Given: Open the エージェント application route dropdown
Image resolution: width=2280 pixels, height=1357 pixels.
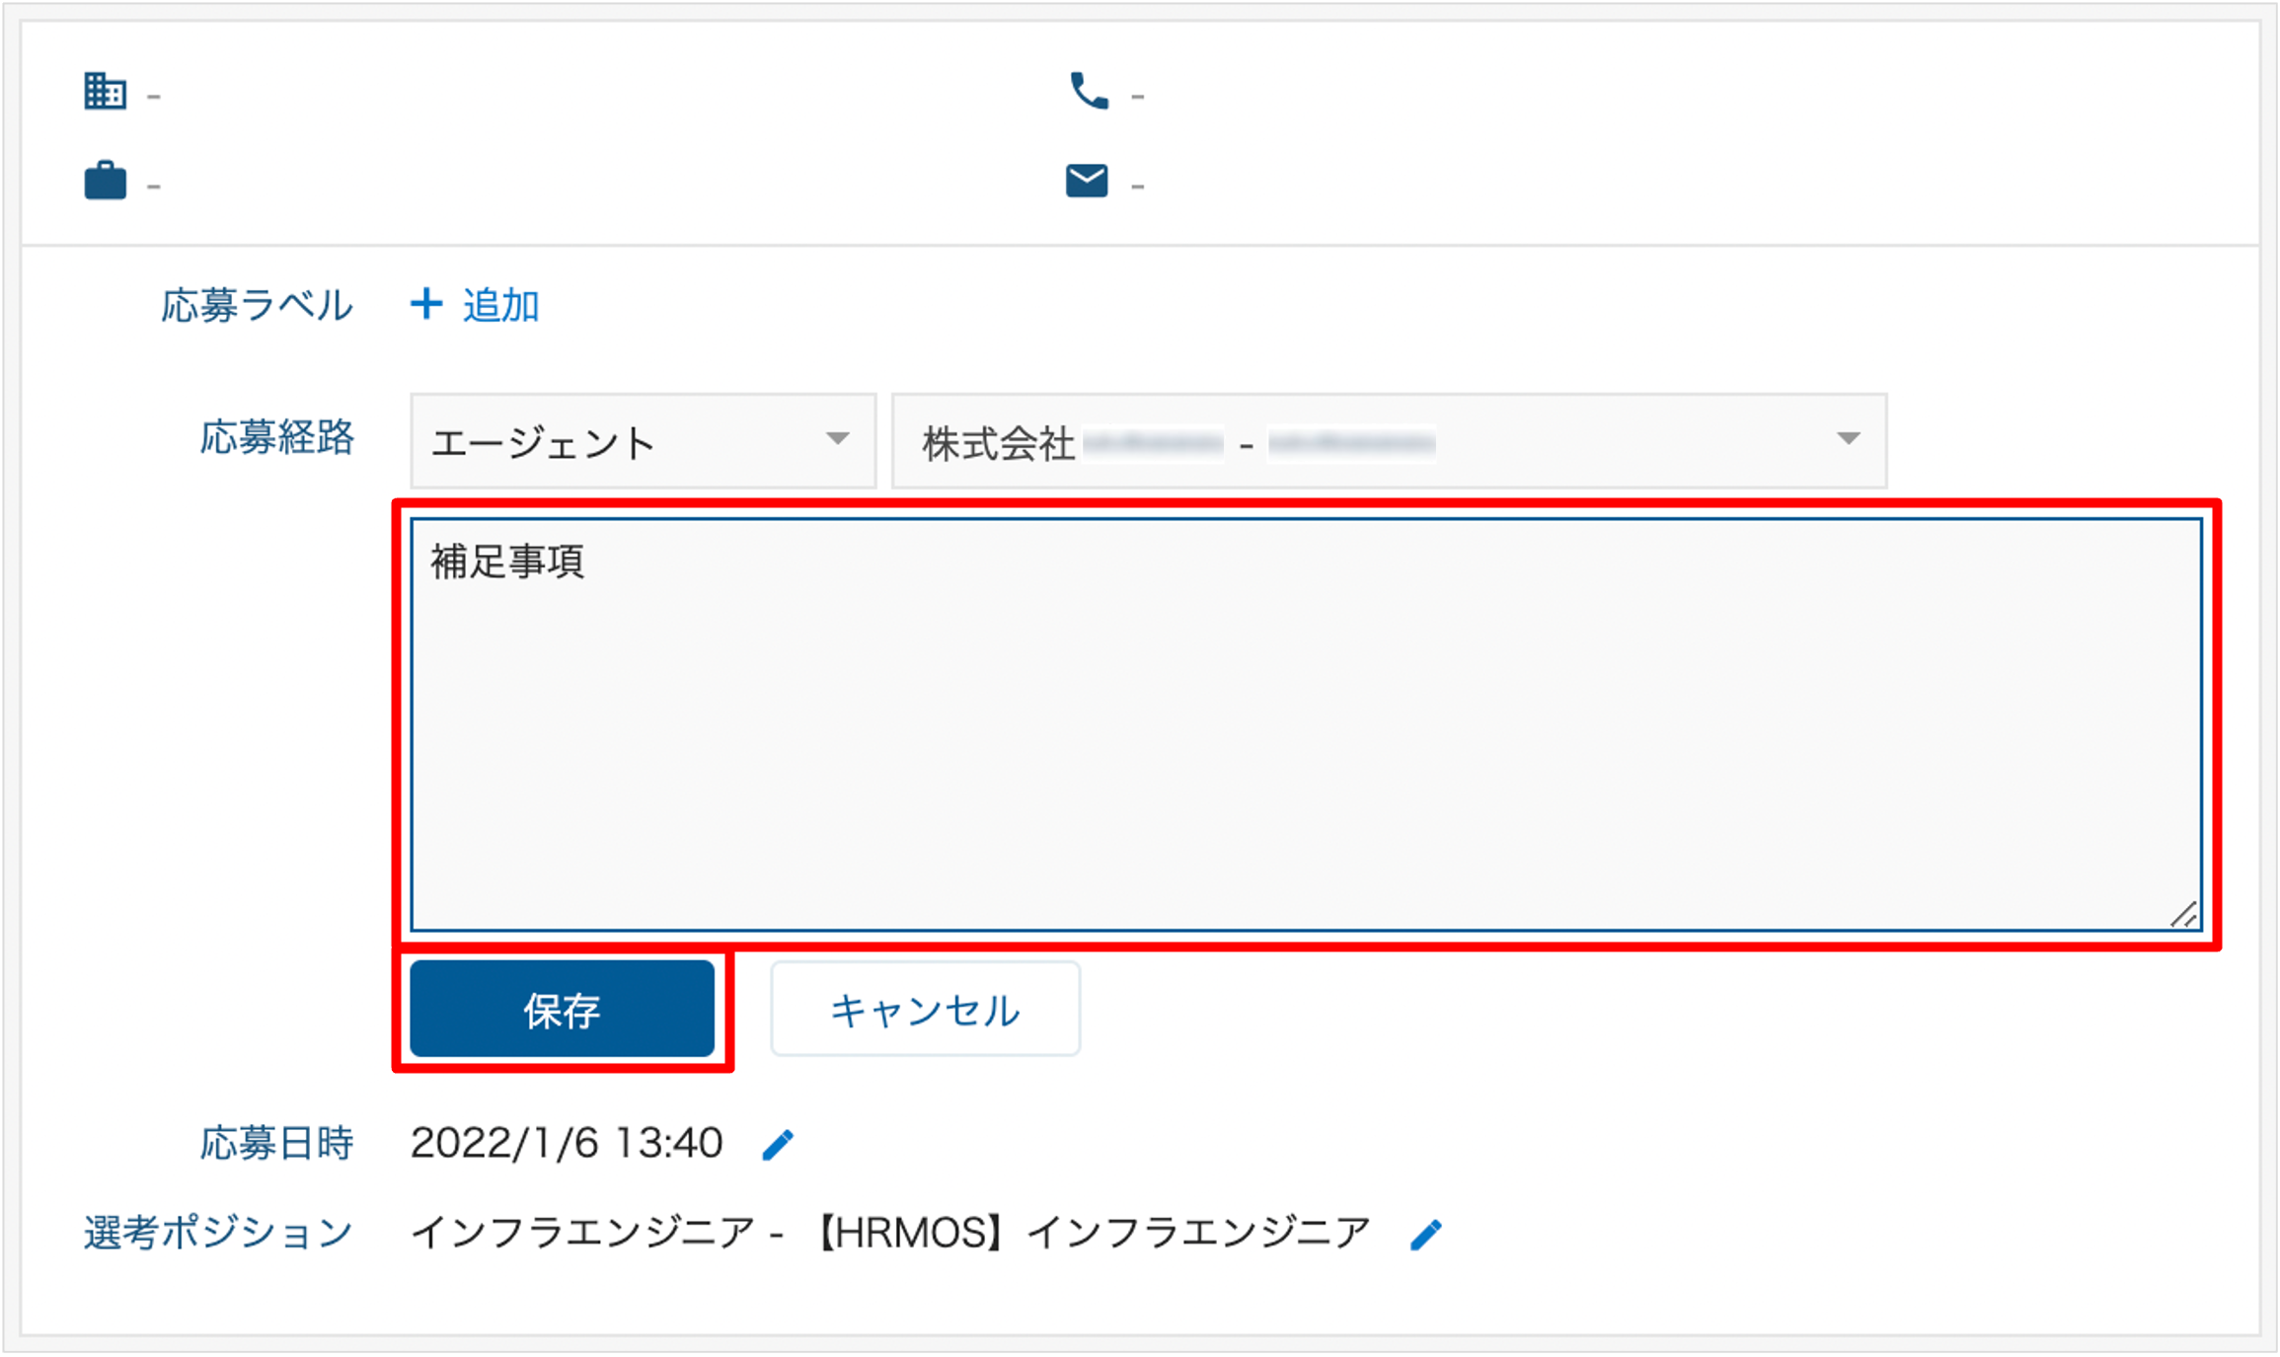Looking at the screenshot, I should pyautogui.click(x=644, y=441).
